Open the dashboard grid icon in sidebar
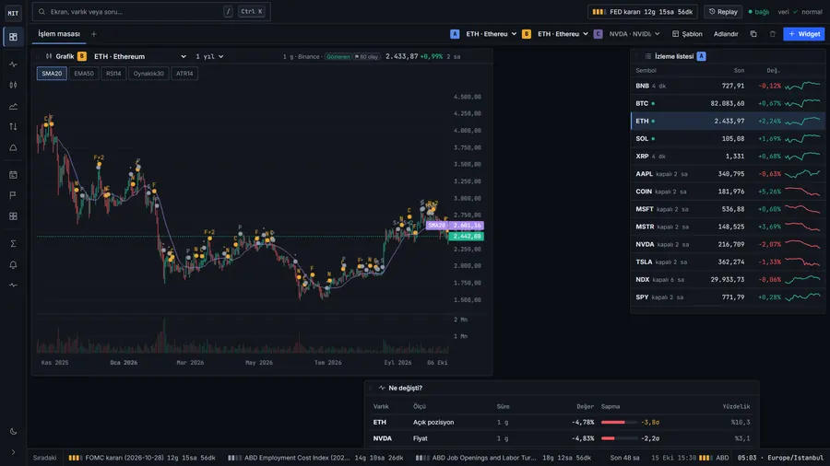The height and width of the screenshot is (466, 830). click(x=13, y=37)
